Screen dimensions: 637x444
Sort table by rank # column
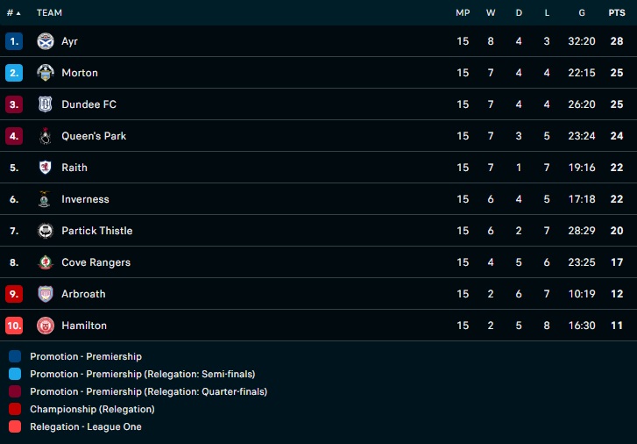coord(13,13)
